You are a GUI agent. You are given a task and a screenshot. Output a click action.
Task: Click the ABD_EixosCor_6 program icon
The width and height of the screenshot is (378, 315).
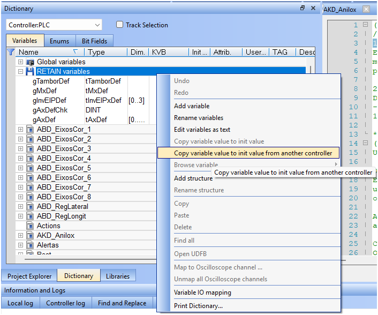(30, 178)
